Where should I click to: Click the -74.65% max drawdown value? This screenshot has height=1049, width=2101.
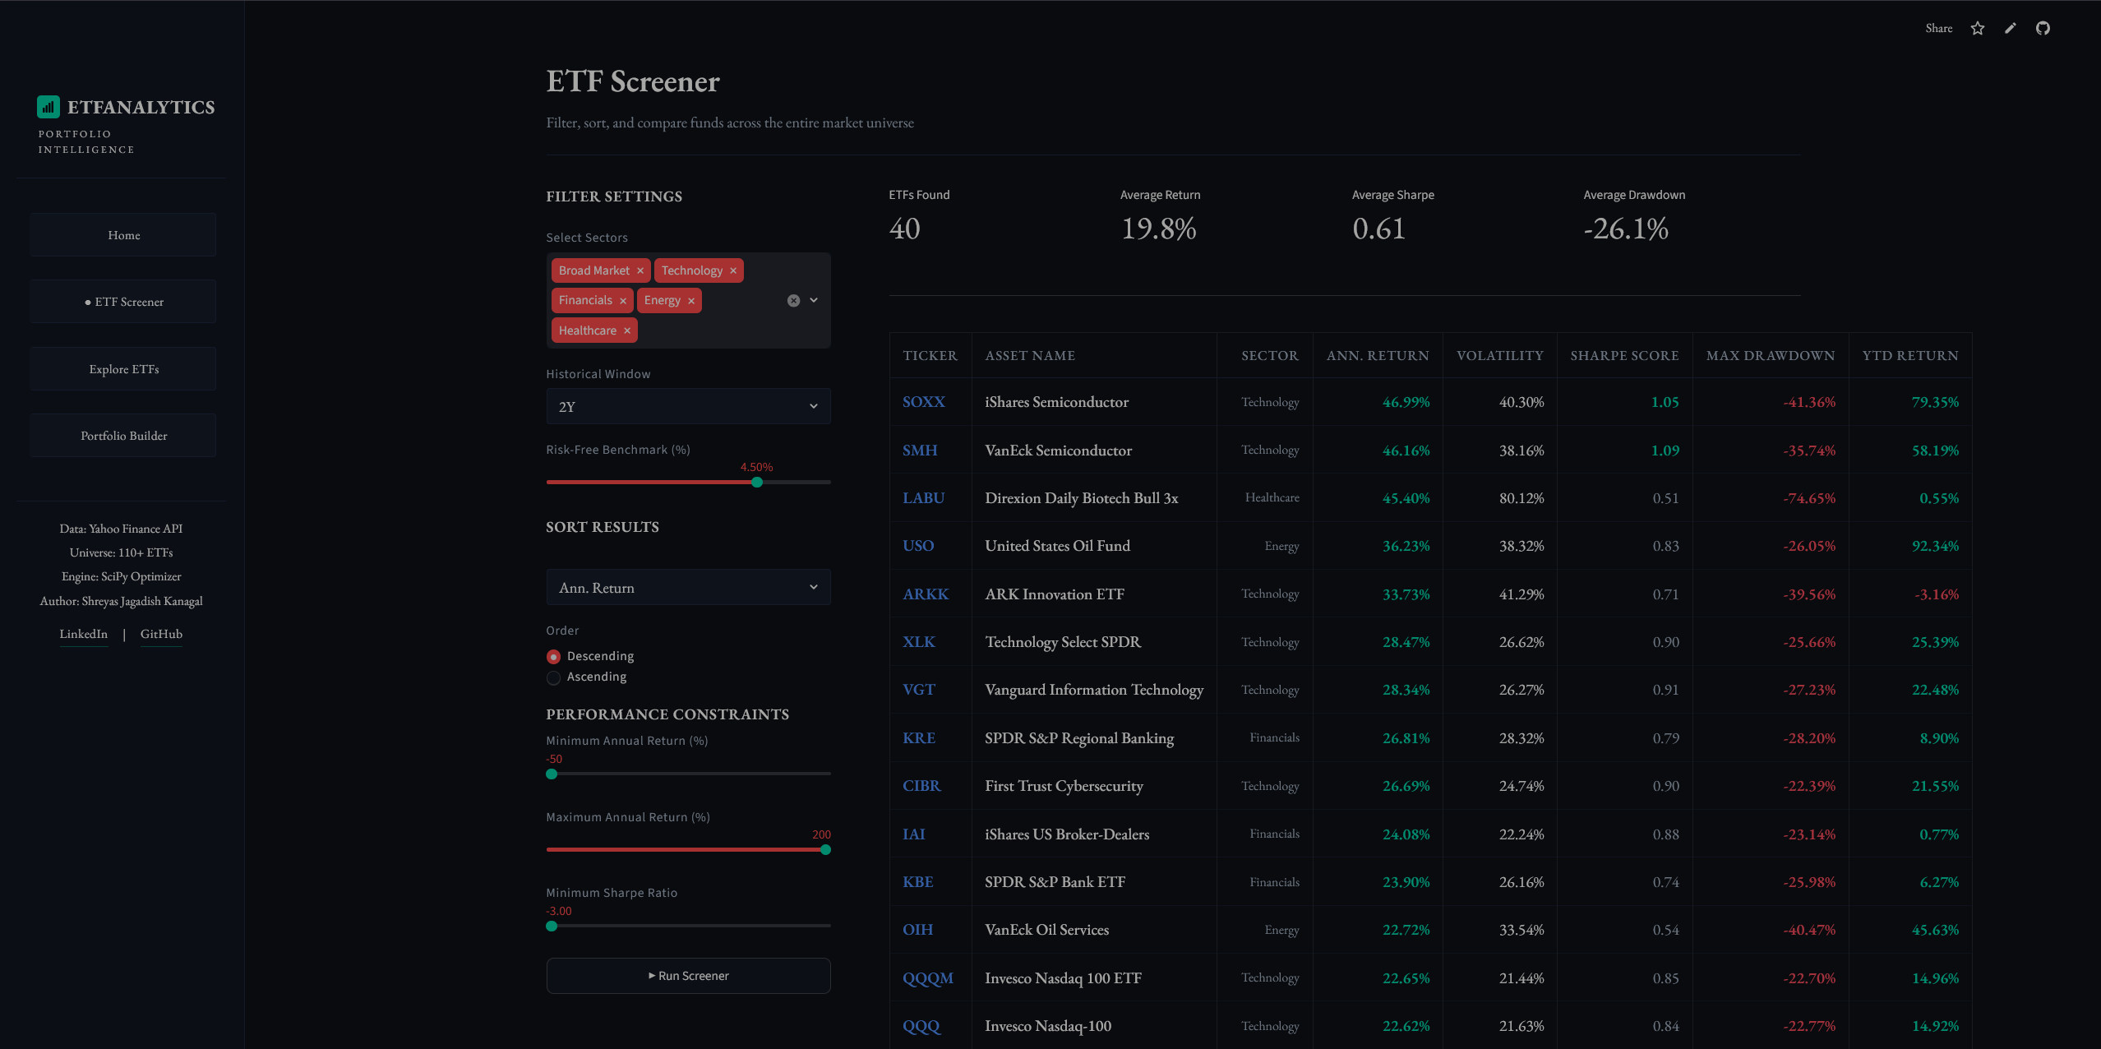[x=1809, y=498]
